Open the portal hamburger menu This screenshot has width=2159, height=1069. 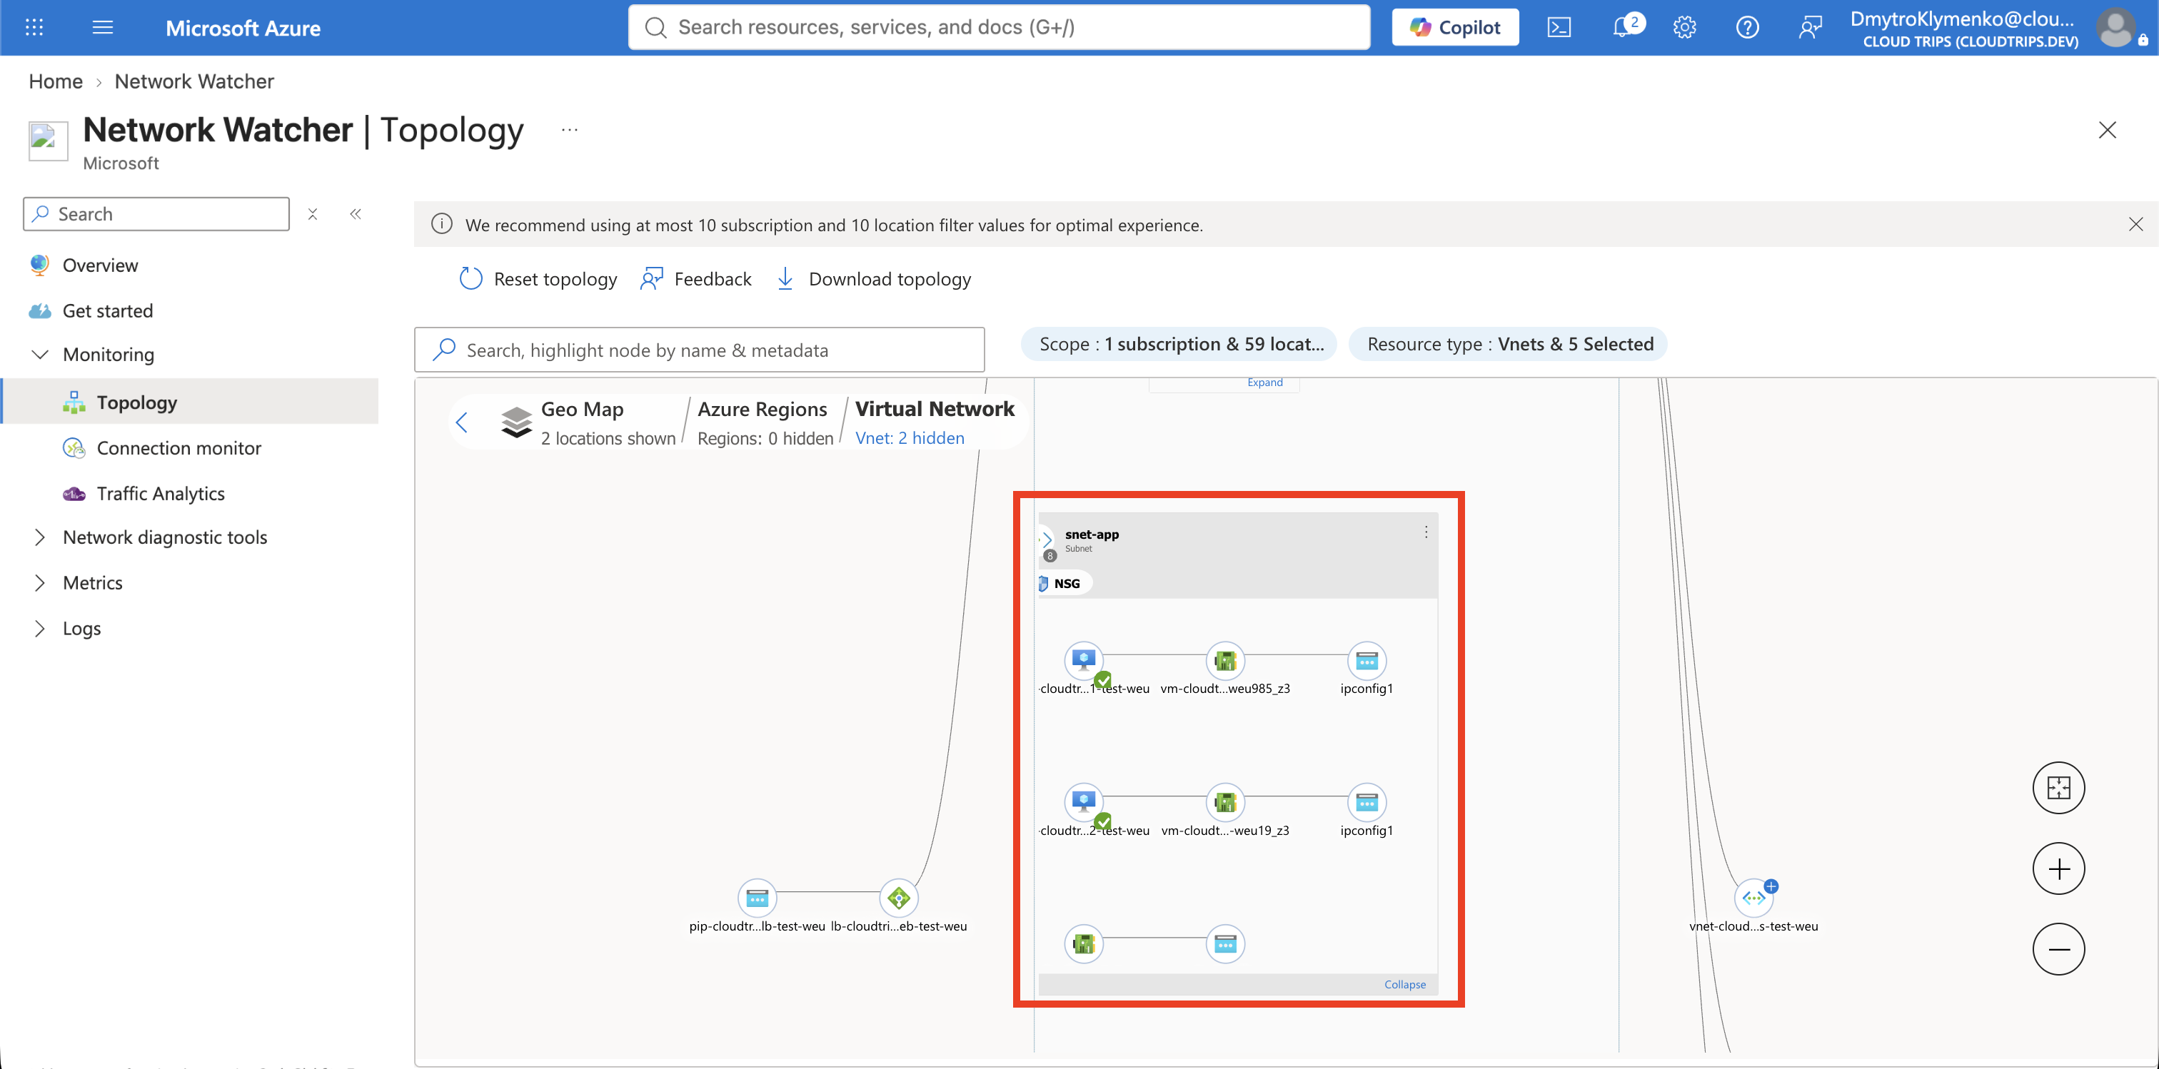click(x=102, y=28)
